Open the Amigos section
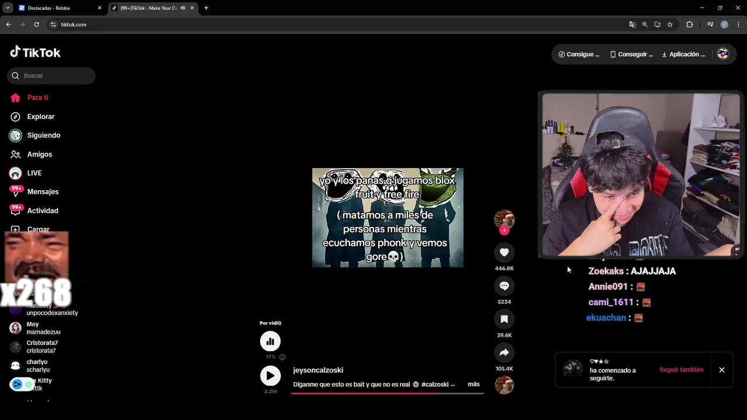Screen dimensions: 747x420 [39, 154]
